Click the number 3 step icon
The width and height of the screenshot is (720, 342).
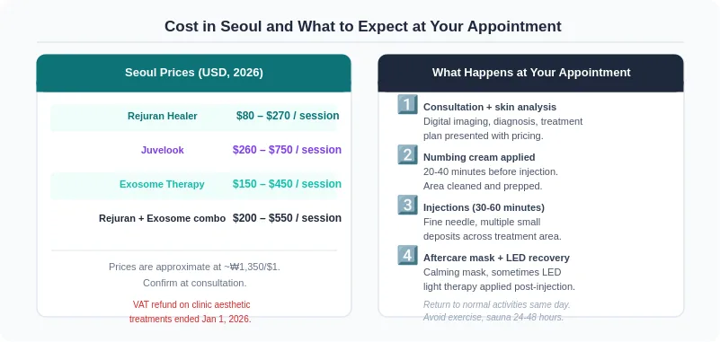(407, 205)
